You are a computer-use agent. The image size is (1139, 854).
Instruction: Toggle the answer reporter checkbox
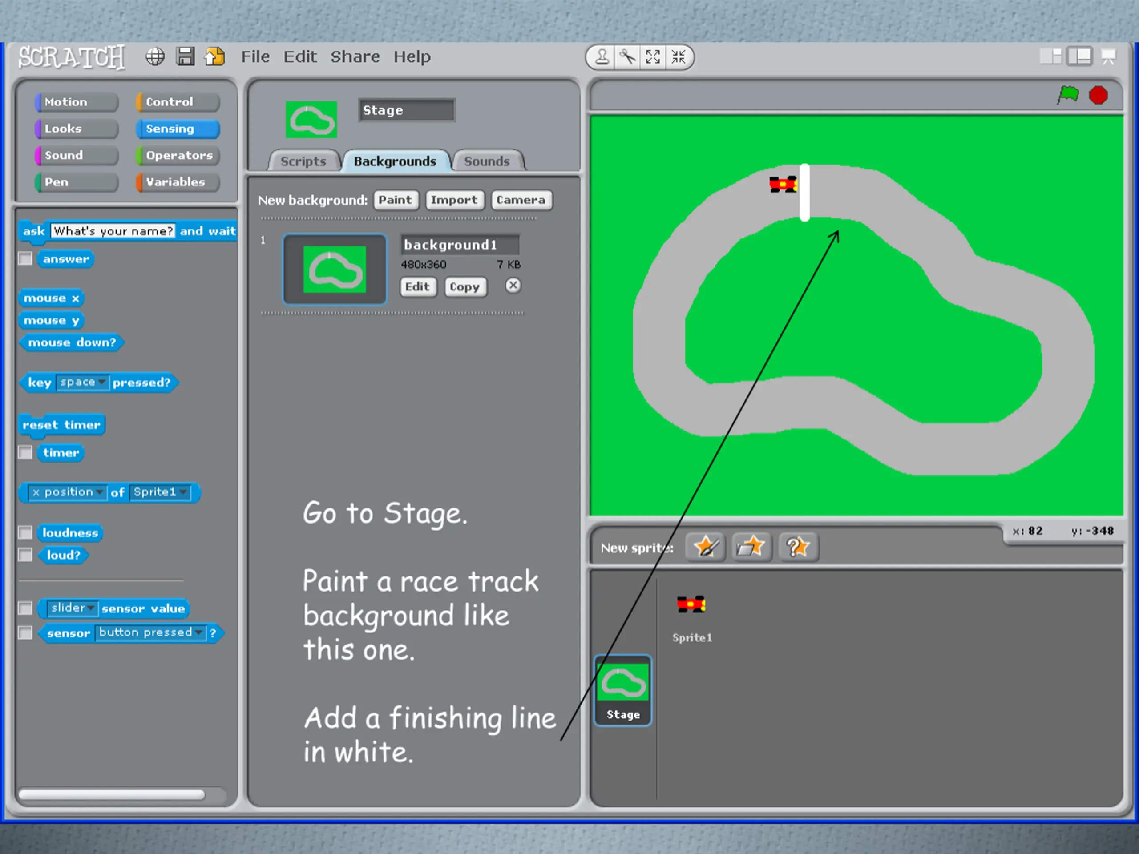25,258
